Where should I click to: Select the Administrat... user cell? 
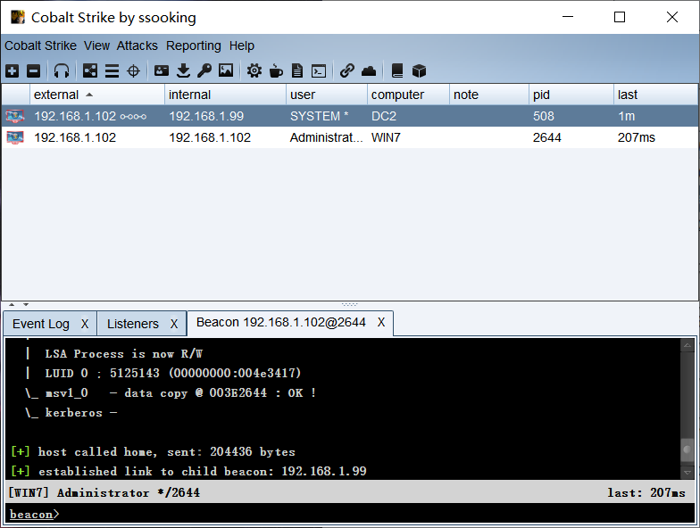coord(327,137)
